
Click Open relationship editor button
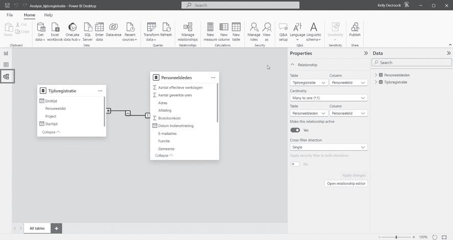point(346,183)
